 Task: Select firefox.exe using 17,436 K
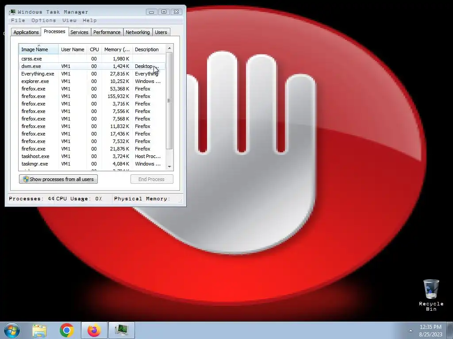point(92,133)
